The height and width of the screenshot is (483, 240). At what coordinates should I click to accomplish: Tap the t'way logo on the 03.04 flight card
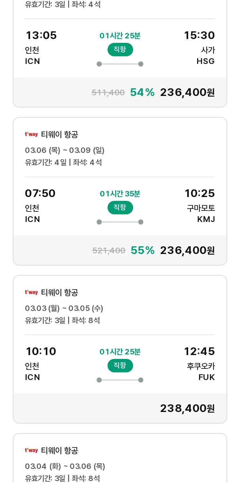pyautogui.click(x=31, y=450)
